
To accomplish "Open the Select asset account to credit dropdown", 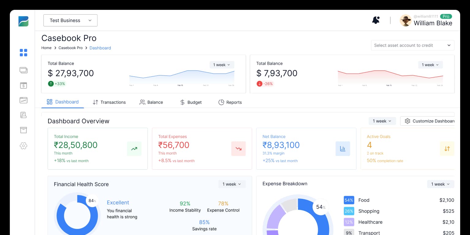I will (412, 45).
